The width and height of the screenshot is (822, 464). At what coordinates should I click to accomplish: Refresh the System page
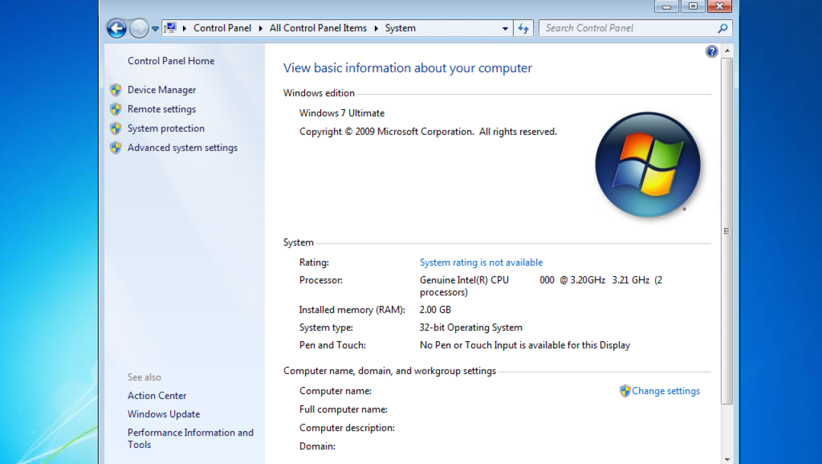pos(523,28)
